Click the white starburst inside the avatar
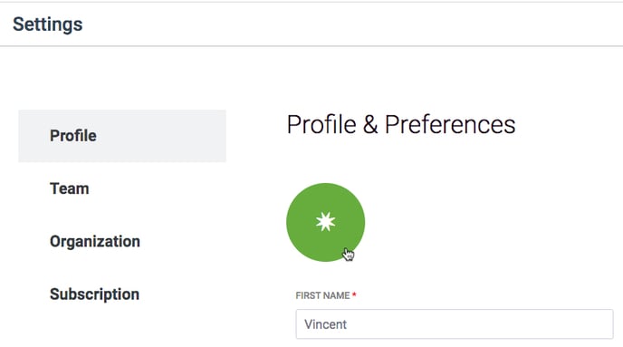 pos(325,222)
